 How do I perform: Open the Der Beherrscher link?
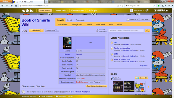[82, 82]
